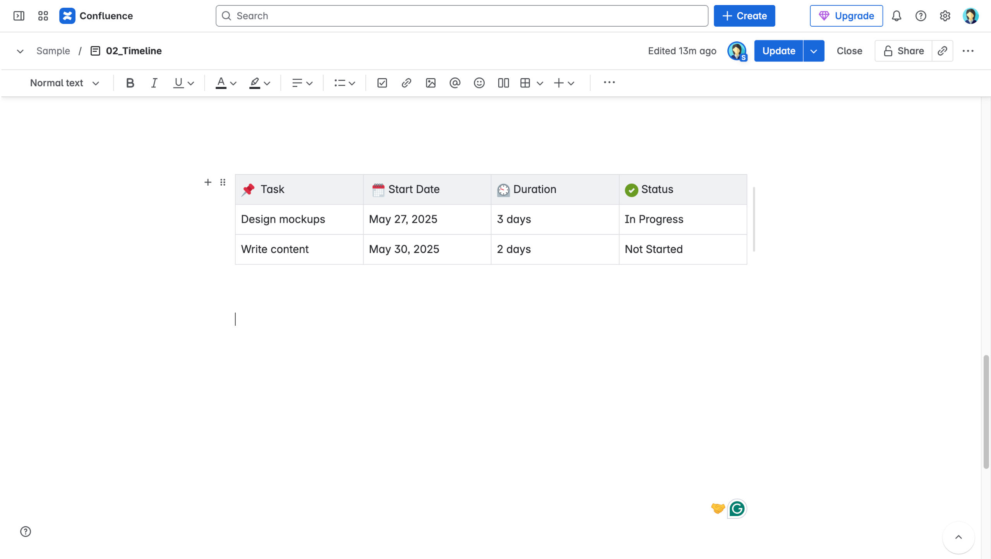Copy the page link
This screenshot has height=559, width=991.
[x=942, y=51]
